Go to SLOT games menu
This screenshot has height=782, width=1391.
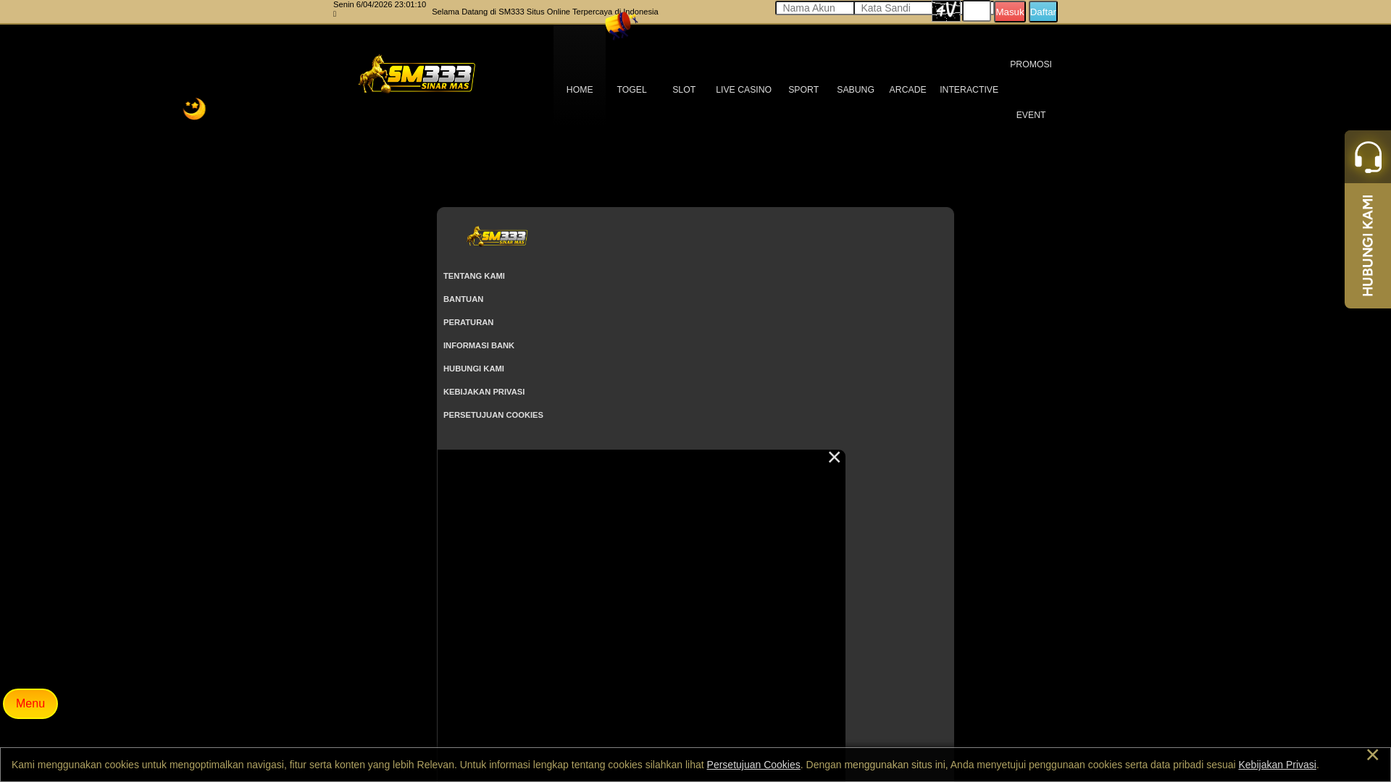pos(684,90)
